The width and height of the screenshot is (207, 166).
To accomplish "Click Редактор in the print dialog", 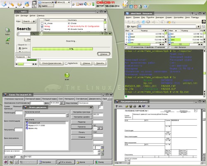I will tap(82, 122).
